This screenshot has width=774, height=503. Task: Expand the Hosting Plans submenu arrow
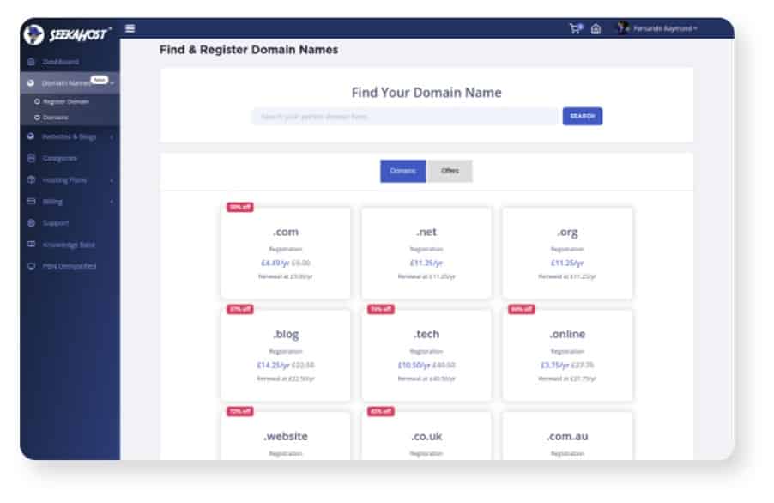112,180
